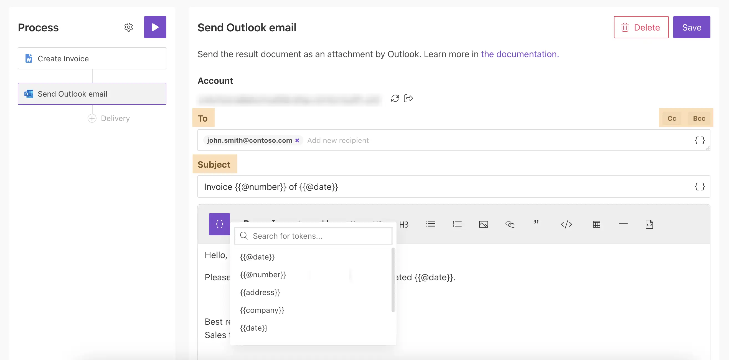The image size is (729, 360).
Task: Click the Search for tokens box
Action: (x=313, y=236)
